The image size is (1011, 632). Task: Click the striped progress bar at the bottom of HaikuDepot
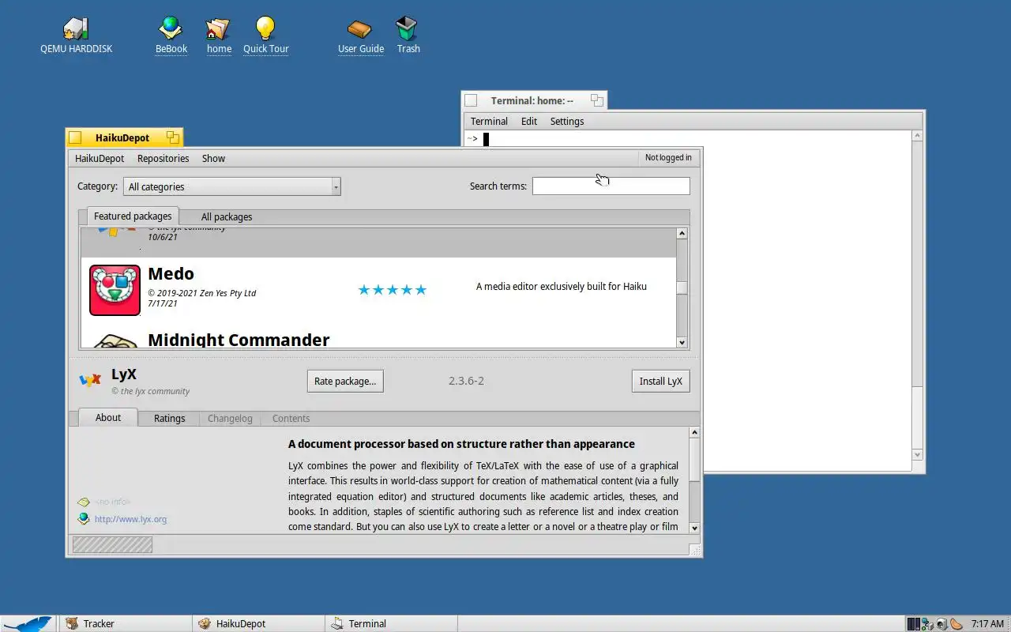coord(112,544)
